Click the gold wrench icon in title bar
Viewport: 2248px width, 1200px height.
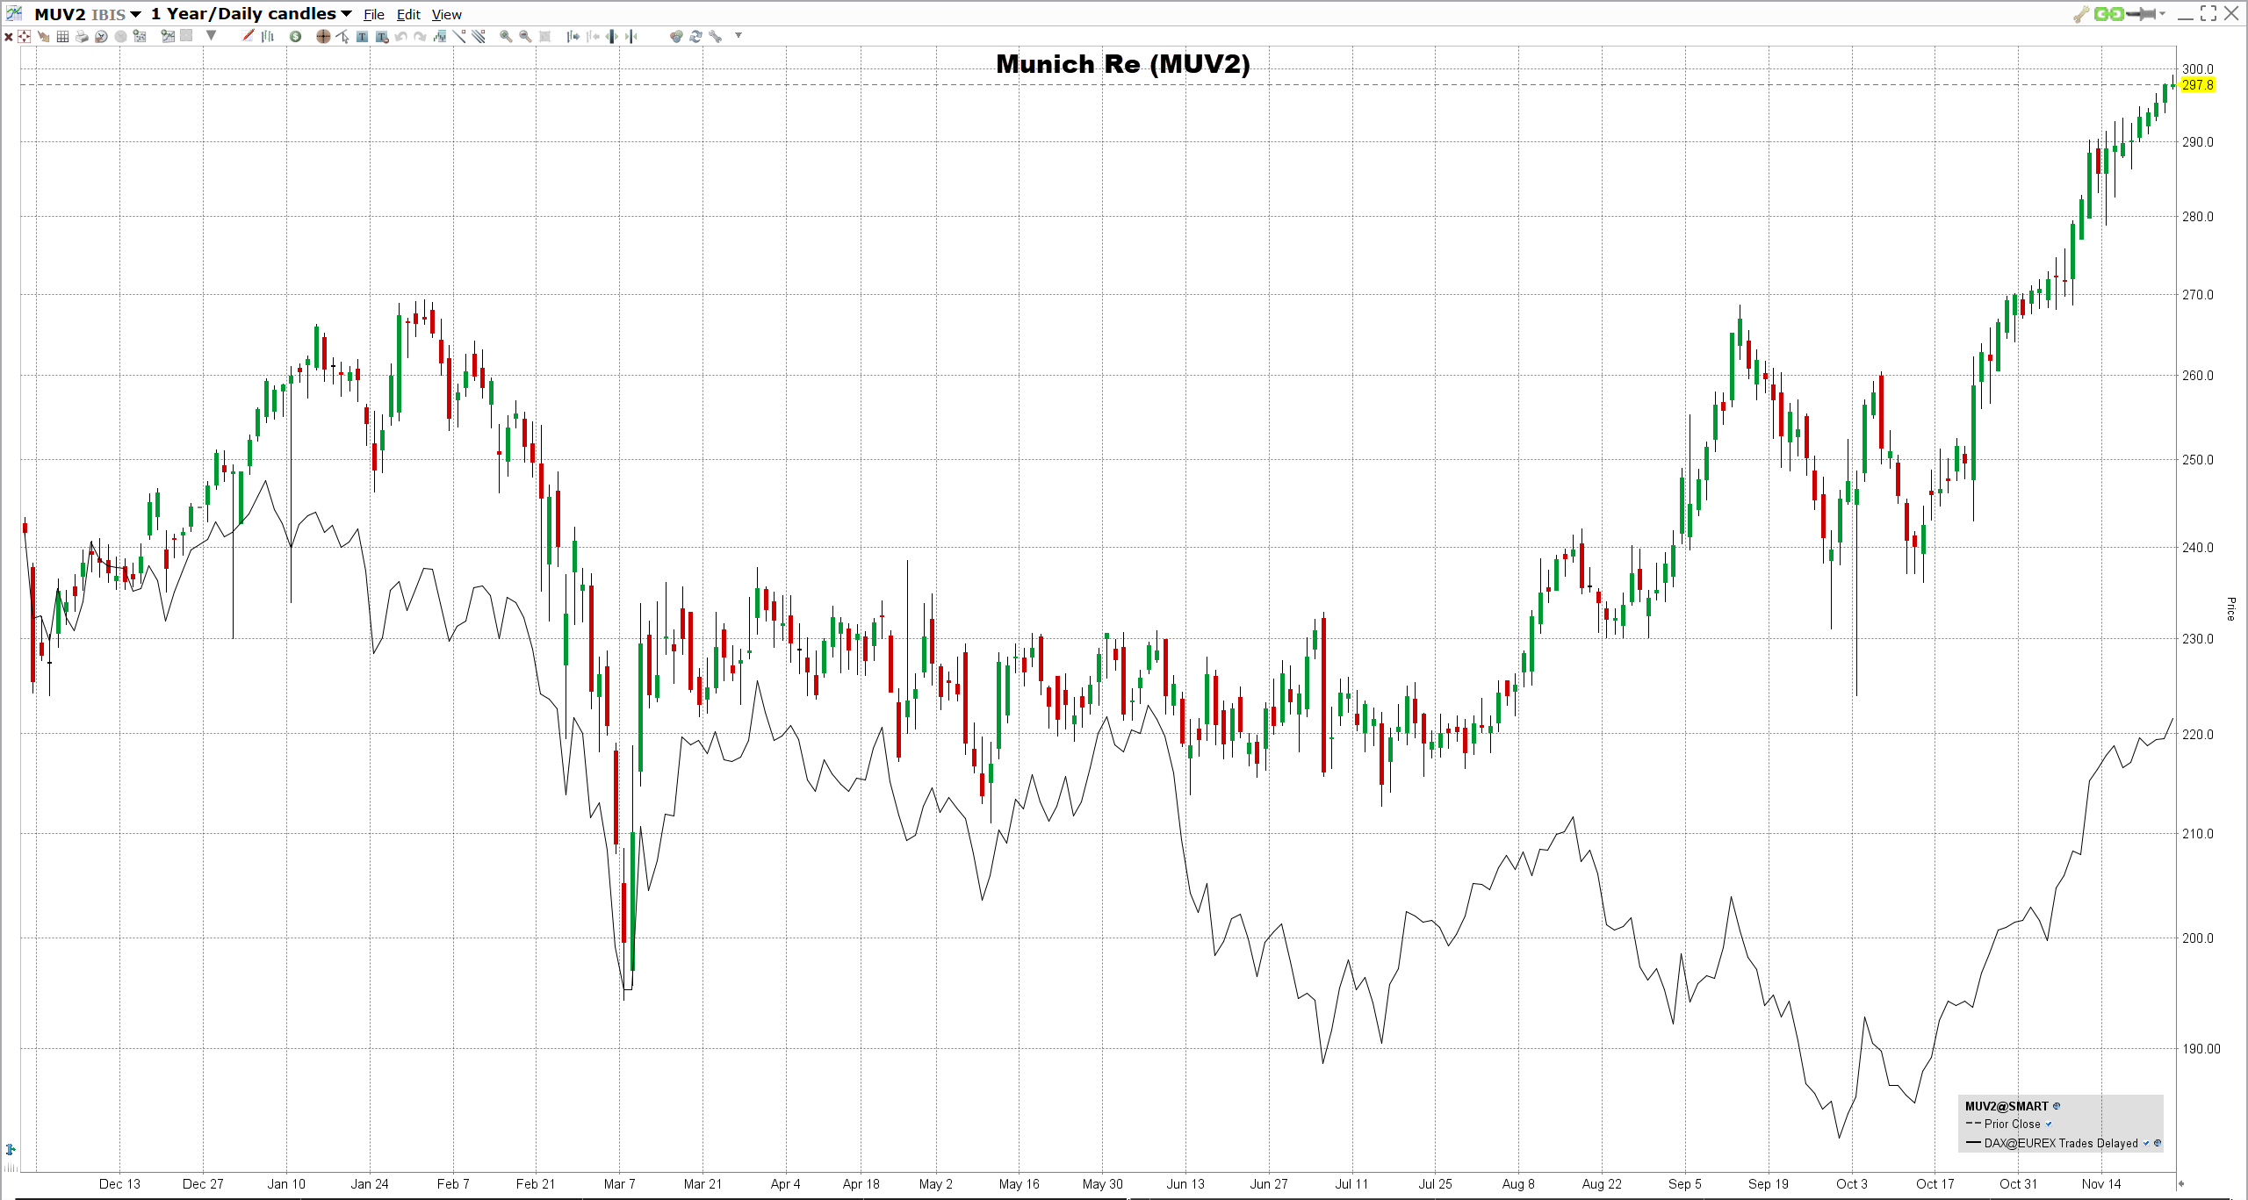pos(2080,14)
